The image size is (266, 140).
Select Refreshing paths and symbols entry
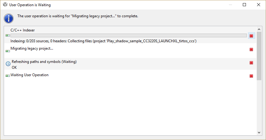44,62
